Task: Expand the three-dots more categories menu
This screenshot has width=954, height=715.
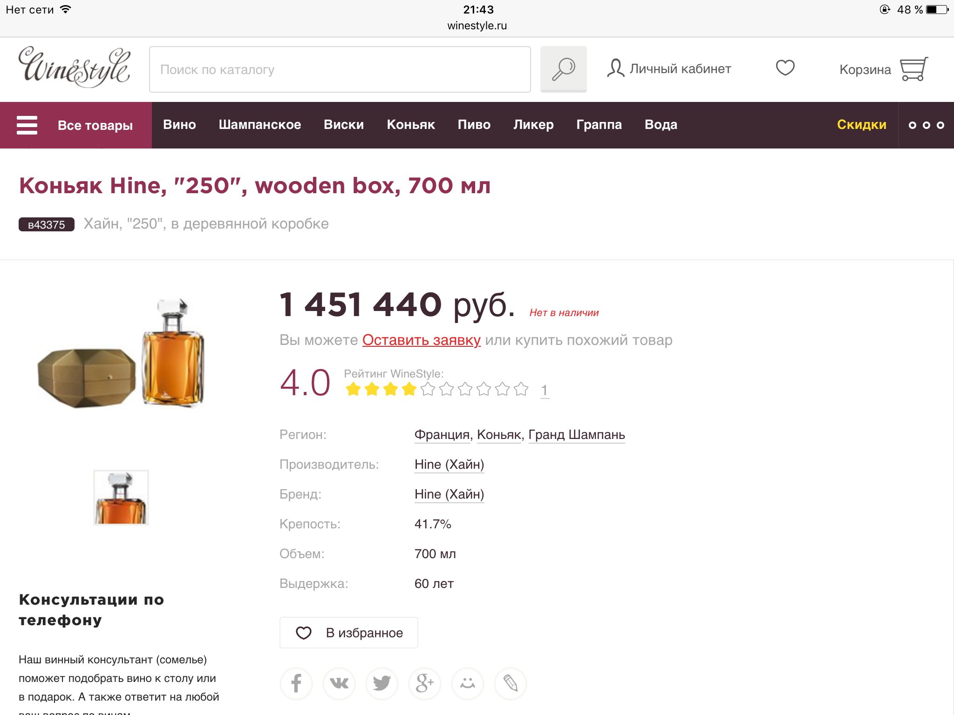Action: point(926,125)
